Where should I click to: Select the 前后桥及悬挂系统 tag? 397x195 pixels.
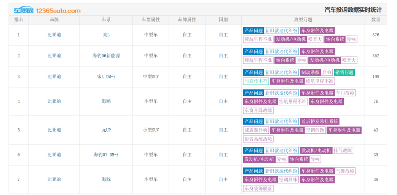point(319,121)
